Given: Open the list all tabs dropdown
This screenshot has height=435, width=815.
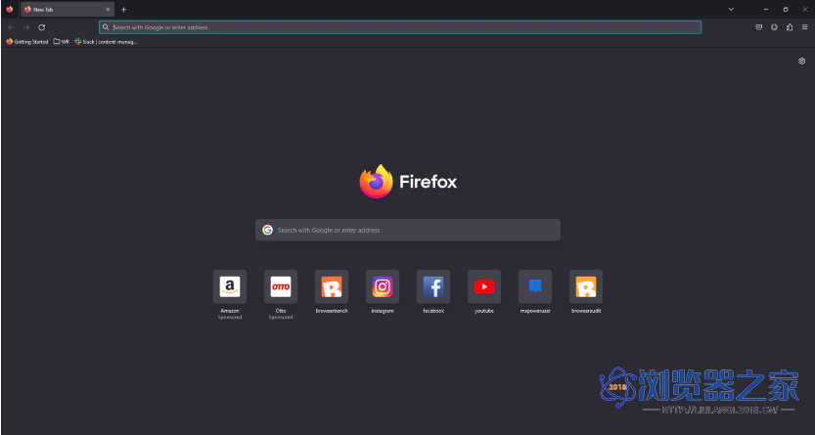Looking at the screenshot, I should pyautogui.click(x=731, y=10).
